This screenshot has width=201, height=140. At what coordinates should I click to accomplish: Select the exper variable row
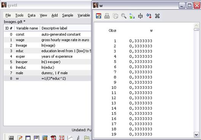pyautogui.click(x=47, y=56)
